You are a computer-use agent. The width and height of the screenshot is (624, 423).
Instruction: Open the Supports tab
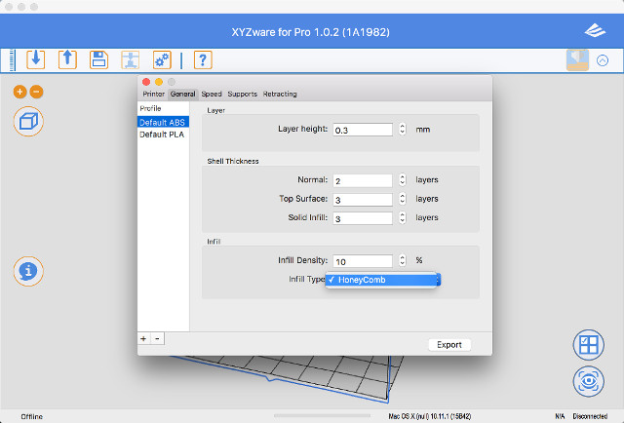[243, 94]
